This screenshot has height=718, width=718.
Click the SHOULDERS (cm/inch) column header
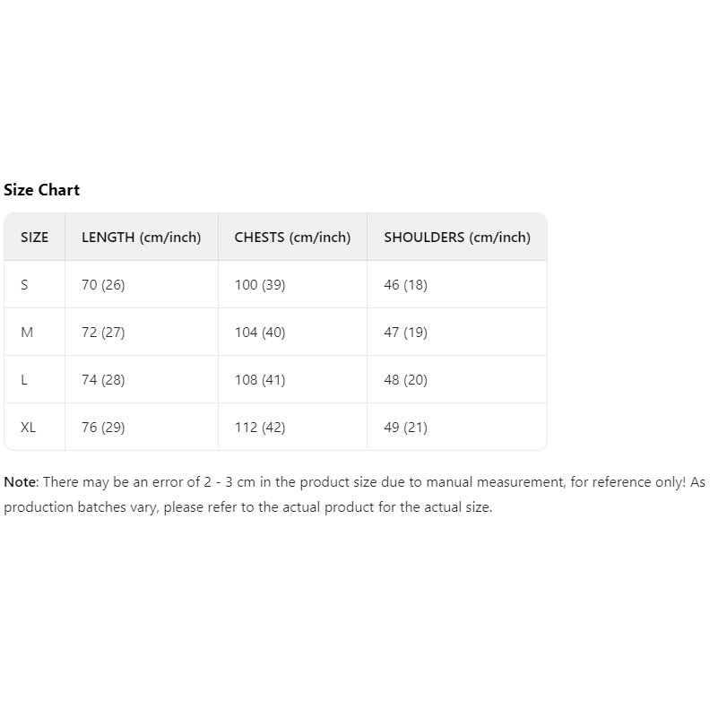[x=457, y=238]
